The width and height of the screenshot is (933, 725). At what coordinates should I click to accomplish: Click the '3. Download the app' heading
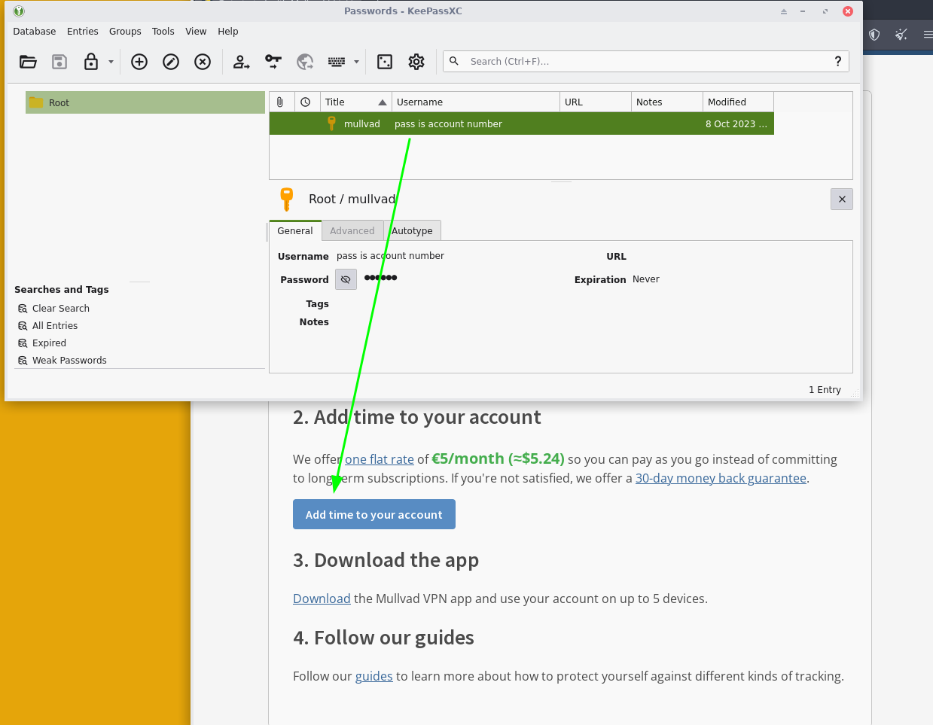click(x=386, y=560)
